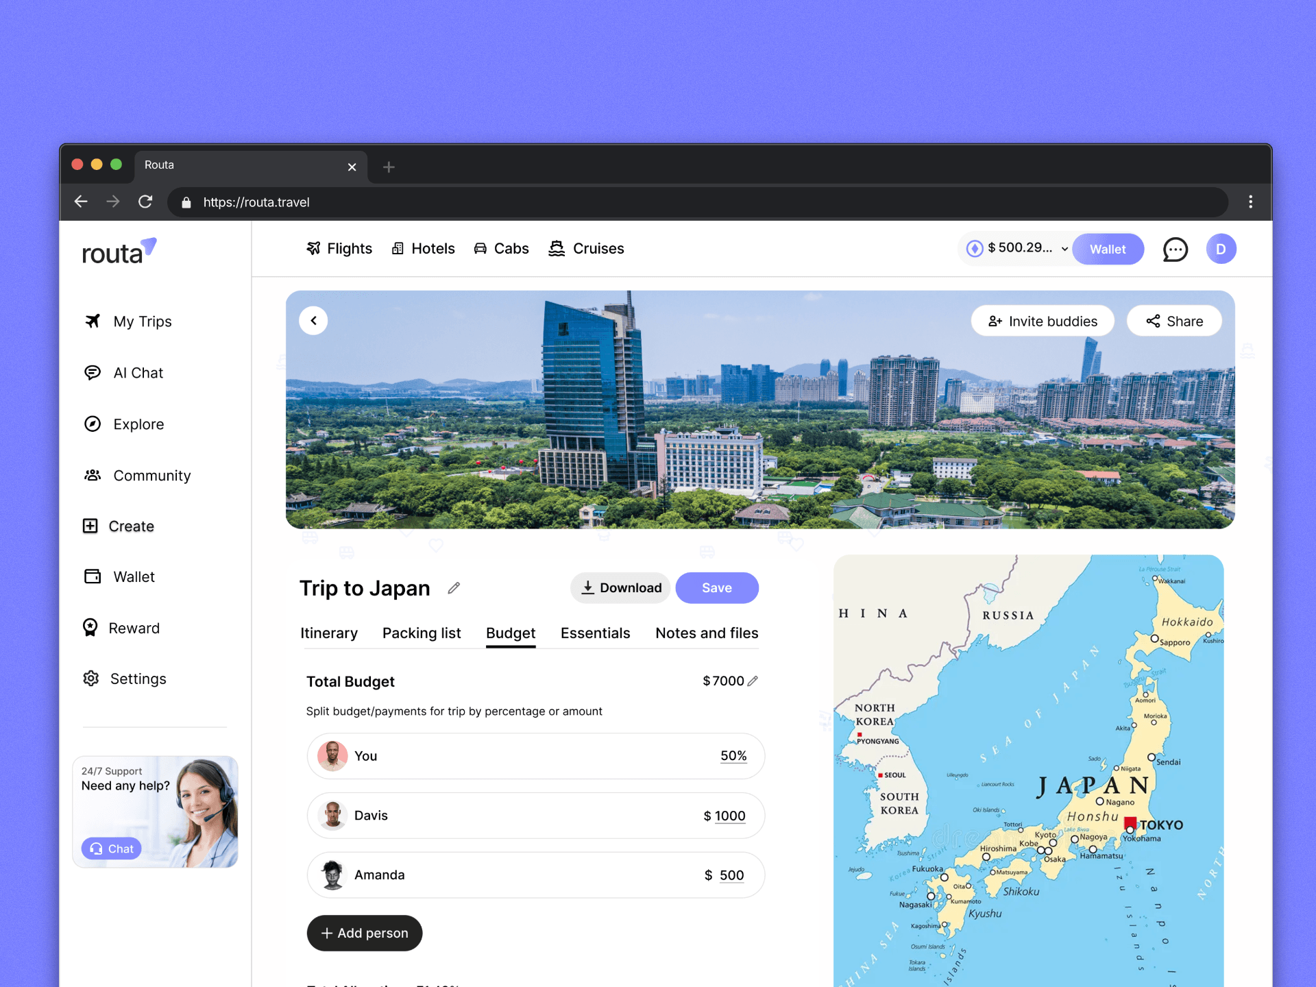Download the trip plan
1316x987 pixels.
point(620,588)
